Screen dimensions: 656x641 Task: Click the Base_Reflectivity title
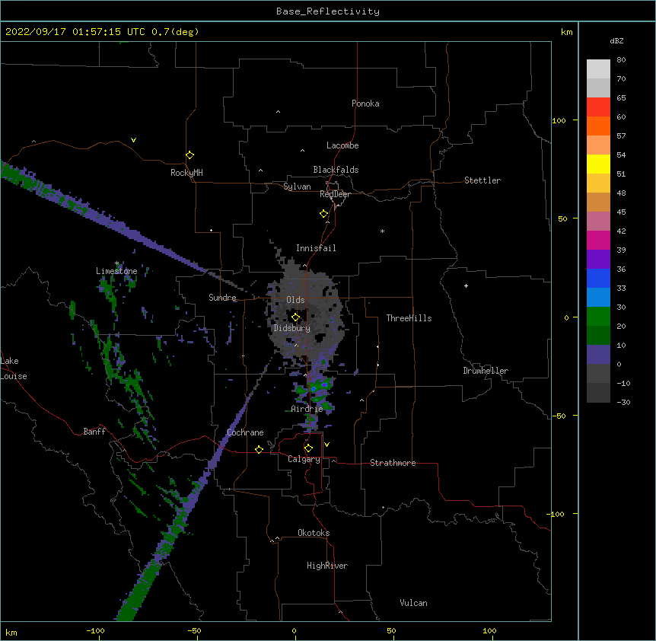coord(328,11)
